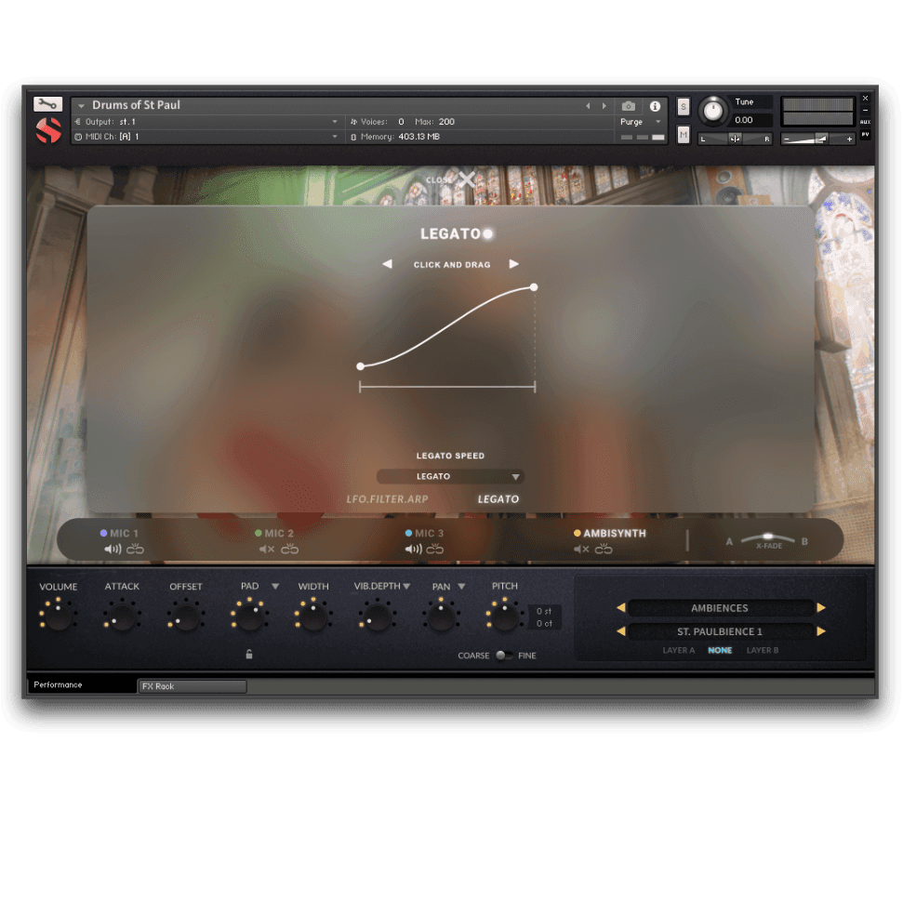Click the VIB.DEPTH knob
The width and height of the screenshot is (903, 902).
[x=378, y=616]
